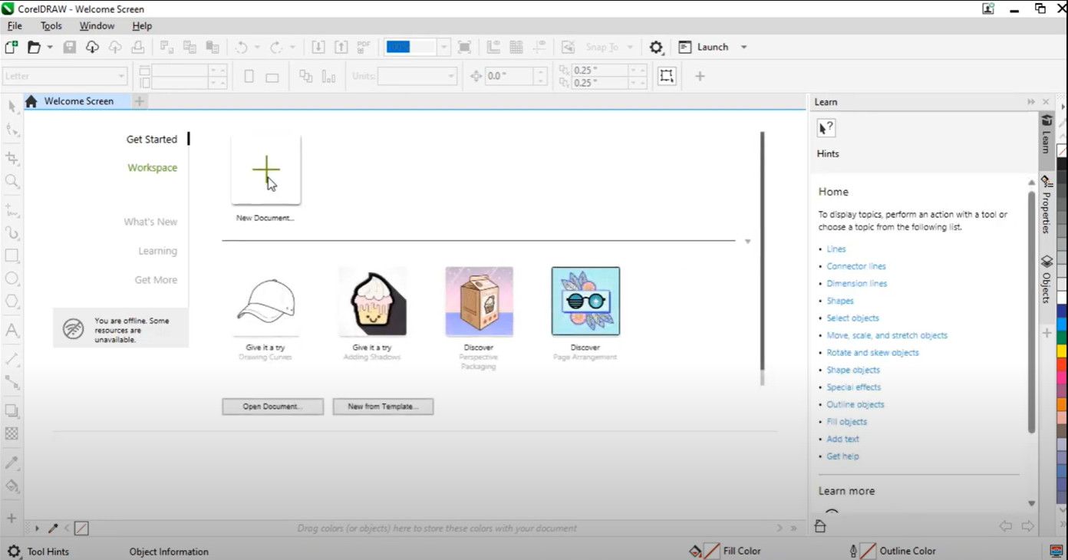Open the Get help link
Screen dimensions: 1068x560
(x=842, y=456)
